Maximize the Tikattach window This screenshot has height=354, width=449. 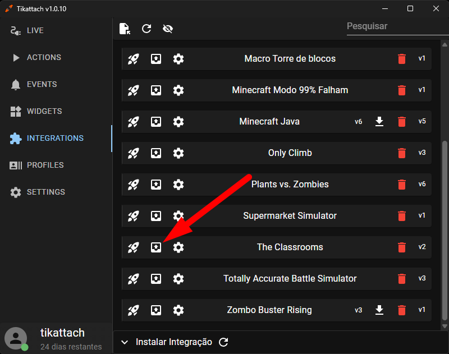click(x=410, y=8)
